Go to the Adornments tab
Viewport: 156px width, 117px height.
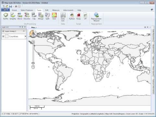click(68, 10)
